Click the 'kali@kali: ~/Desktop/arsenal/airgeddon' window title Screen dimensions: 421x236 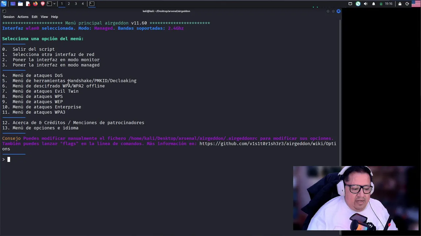coord(166,11)
